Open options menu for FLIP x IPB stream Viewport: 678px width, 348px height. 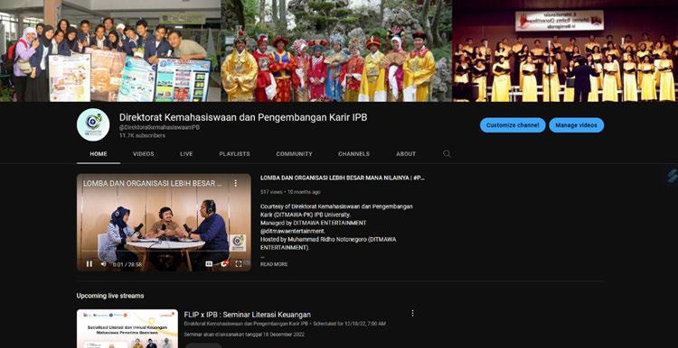pos(412,313)
